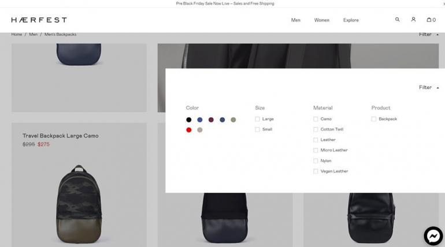Open the Men navigation menu

coord(295,20)
